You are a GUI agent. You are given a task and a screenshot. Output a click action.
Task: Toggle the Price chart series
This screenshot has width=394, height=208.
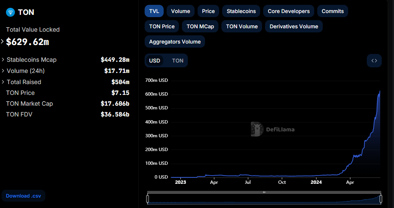(x=208, y=11)
